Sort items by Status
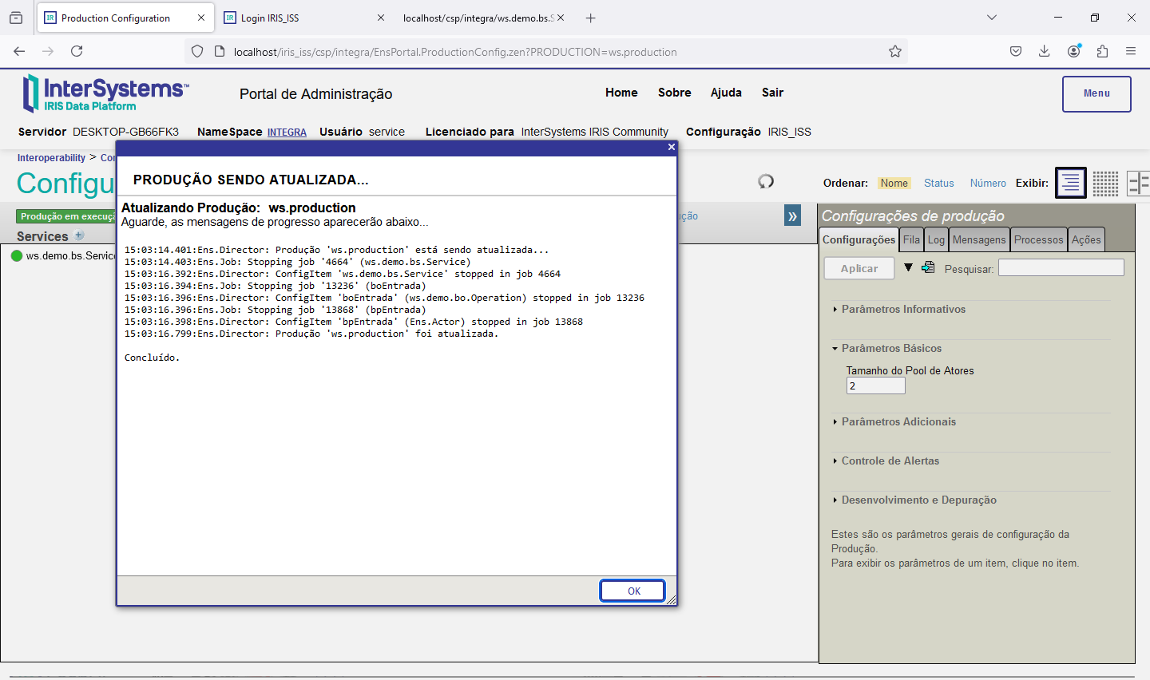 (938, 183)
